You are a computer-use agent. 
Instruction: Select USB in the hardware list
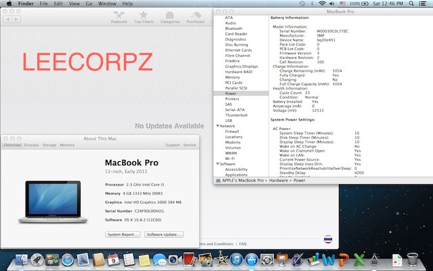pos(229,121)
